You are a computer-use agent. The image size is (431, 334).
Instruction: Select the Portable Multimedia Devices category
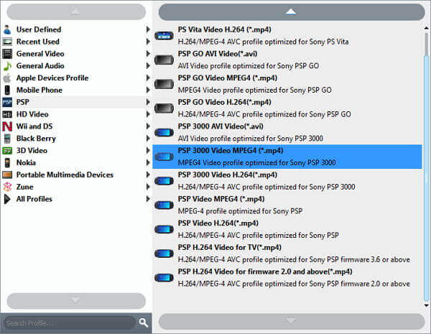click(x=76, y=175)
